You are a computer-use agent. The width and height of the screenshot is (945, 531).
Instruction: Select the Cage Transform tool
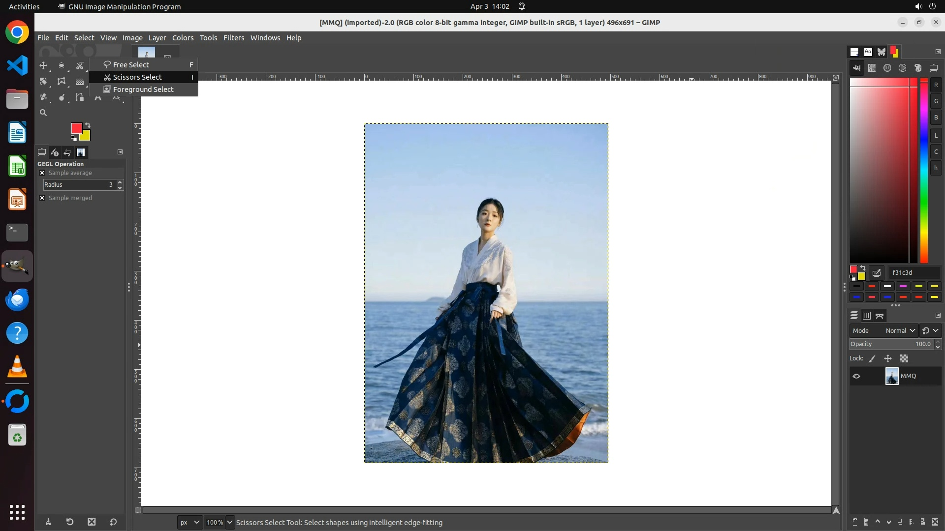coord(62,81)
